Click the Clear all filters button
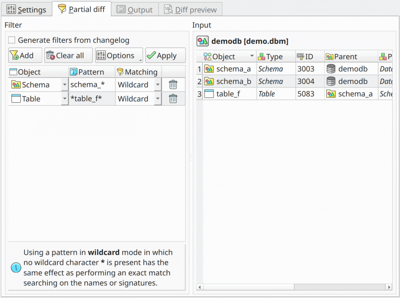Image resolution: width=400 pixels, height=298 pixels. click(68, 55)
